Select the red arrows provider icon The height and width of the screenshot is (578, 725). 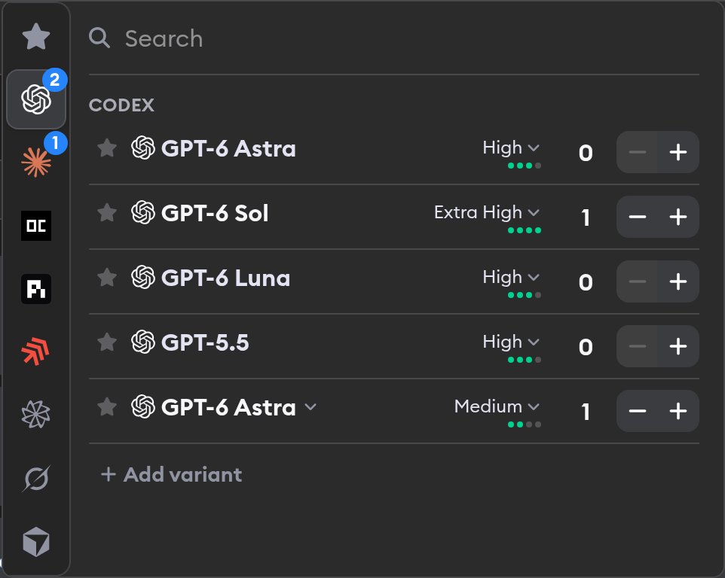click(x=36, y=351)
